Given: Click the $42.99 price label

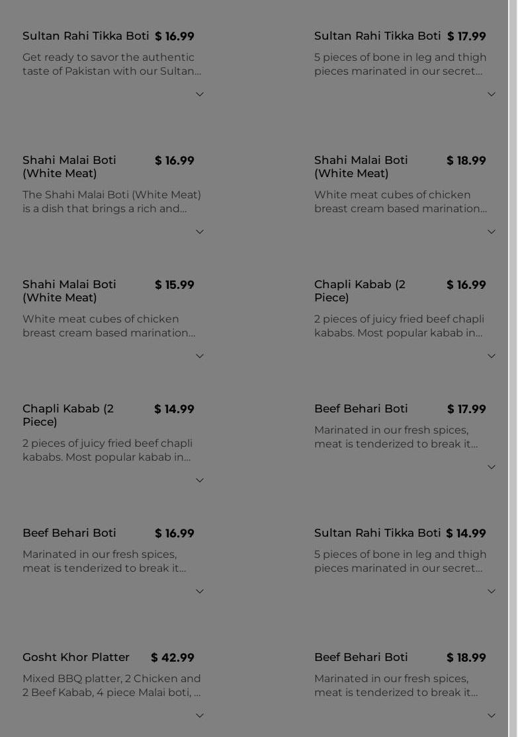Looking at the screenshot, I should (x=173, y=658).
